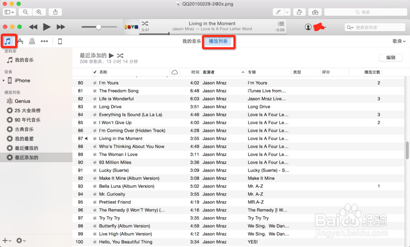Select the iPhone device icon in toolbar
The image size is (410, 247).
60,41
